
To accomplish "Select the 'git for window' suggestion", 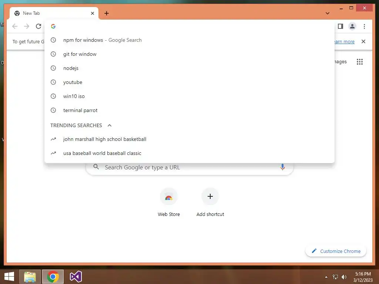I will 189,54.
